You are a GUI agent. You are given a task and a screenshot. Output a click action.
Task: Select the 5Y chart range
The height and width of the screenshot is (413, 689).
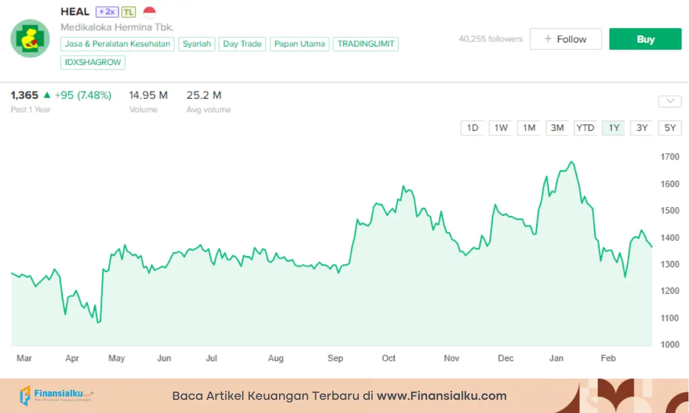tap(670, 128)
